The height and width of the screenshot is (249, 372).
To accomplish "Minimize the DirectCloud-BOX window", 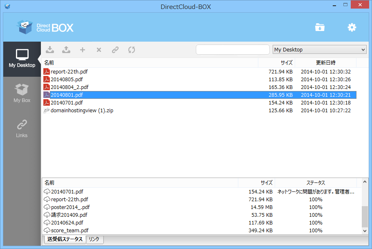I will (334, 5).
